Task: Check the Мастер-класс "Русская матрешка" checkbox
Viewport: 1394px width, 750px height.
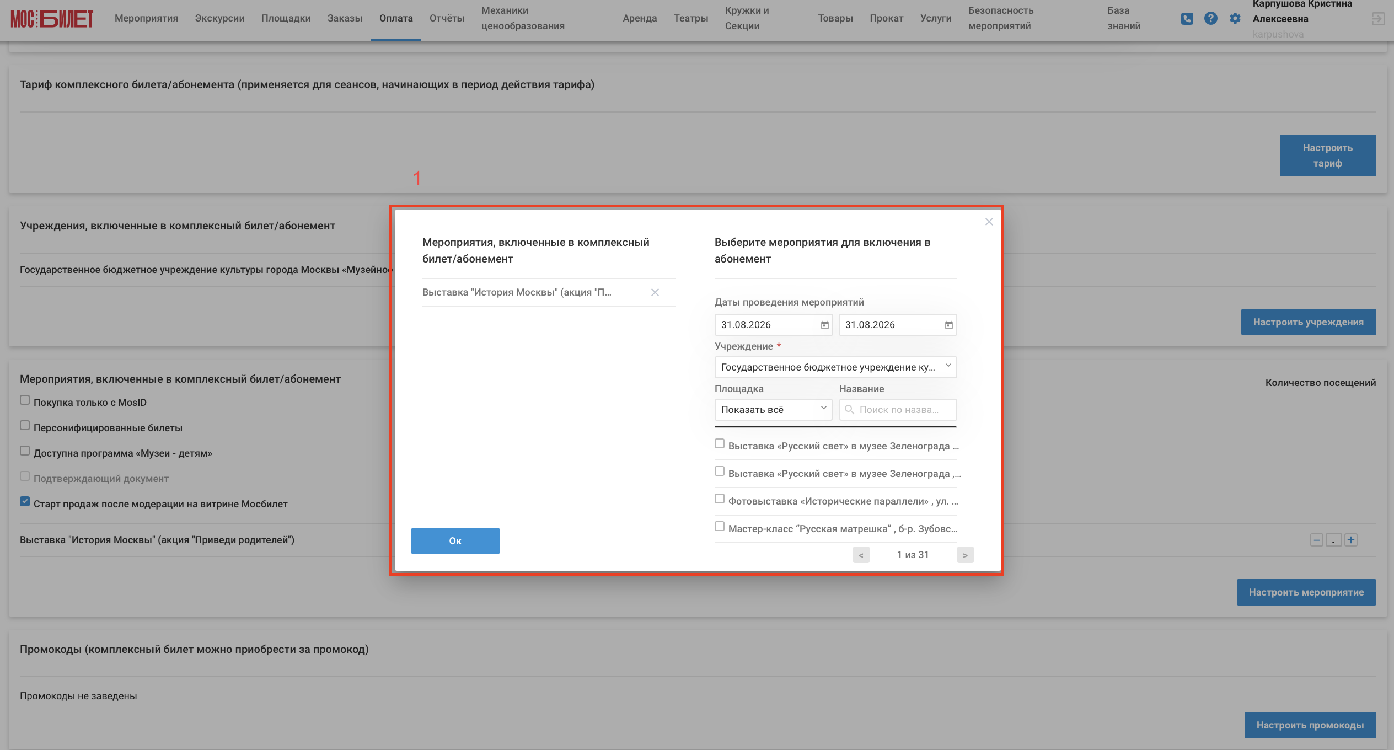Action: [720, 527]
